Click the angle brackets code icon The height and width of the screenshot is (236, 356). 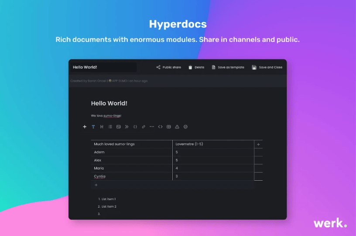(x=160, y=127)
